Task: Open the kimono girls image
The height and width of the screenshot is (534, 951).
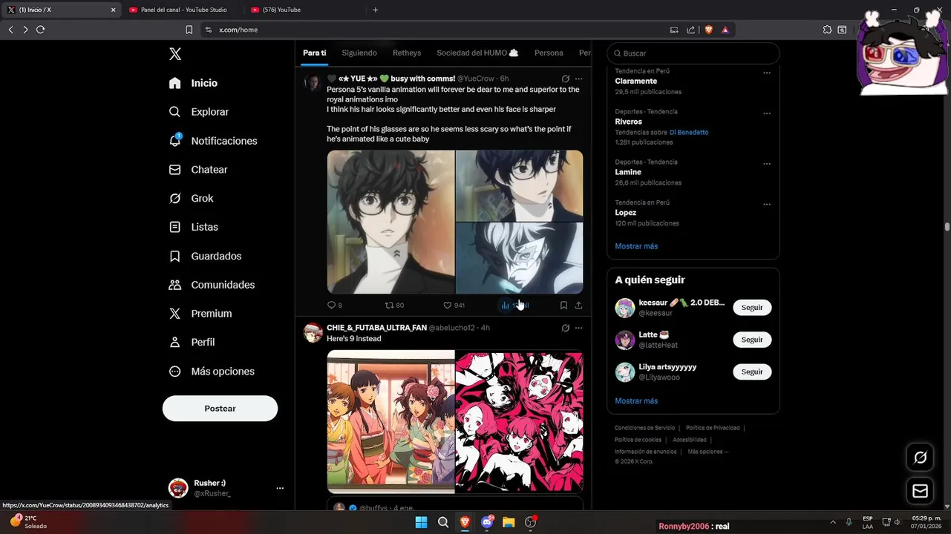Action: point(390,421)
